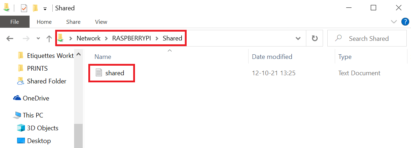Viewport: 411px width, 148px height.
Task: Go back with the left arrow
Action: click(10, 39)
